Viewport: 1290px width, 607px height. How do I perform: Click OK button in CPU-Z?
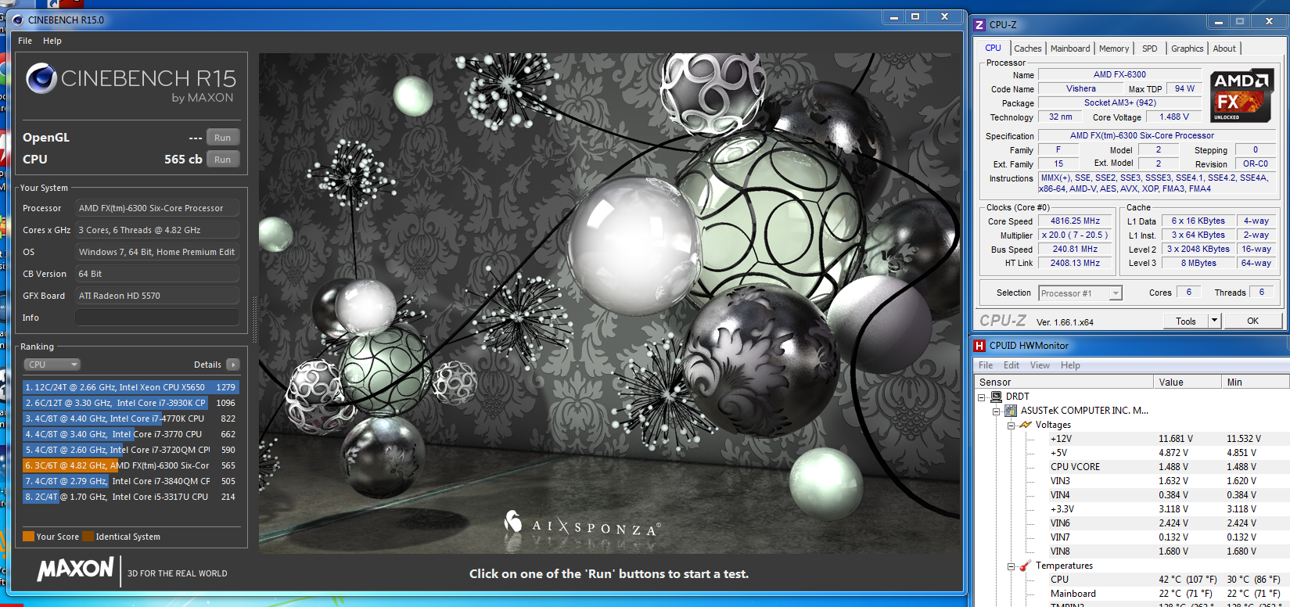click(x=1252, y=321)
